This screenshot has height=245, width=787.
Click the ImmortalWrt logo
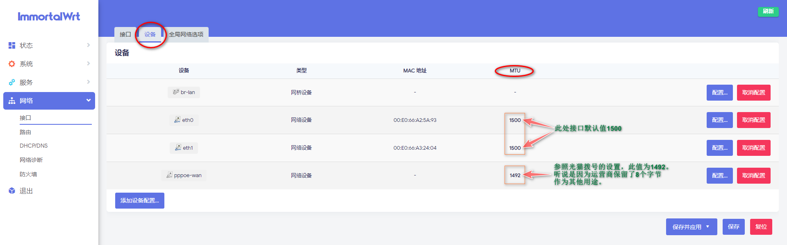click(49, 16)
